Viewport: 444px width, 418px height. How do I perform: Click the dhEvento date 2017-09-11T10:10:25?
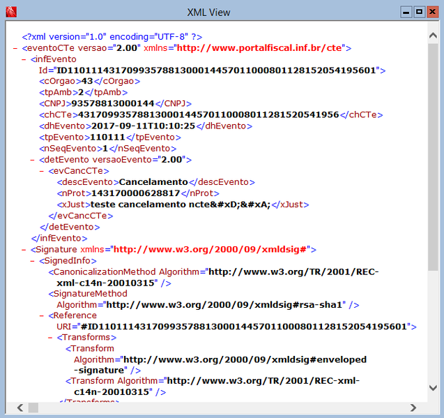pos(144,126)
